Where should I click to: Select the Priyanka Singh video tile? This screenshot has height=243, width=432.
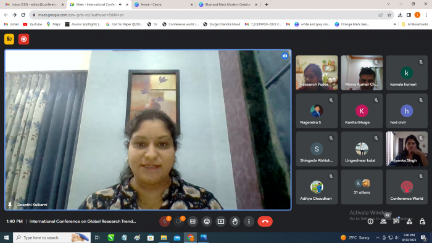coord(407,149)
